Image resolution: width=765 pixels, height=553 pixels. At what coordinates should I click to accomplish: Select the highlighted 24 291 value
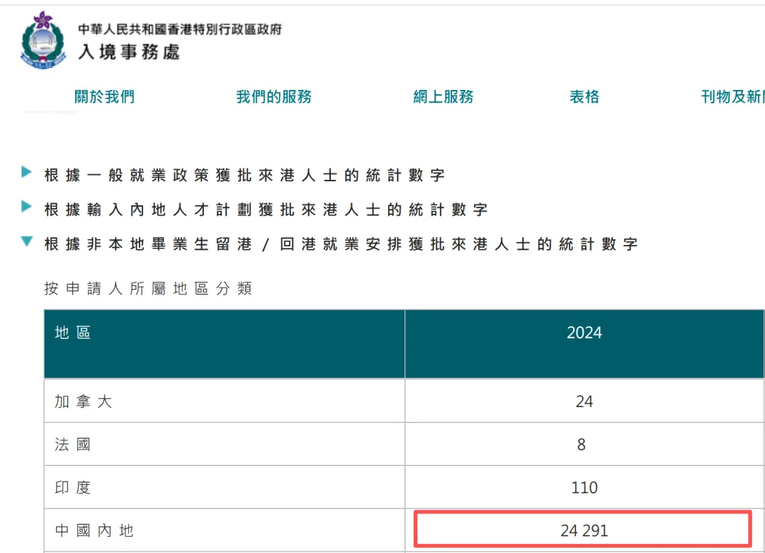point(582,530)
